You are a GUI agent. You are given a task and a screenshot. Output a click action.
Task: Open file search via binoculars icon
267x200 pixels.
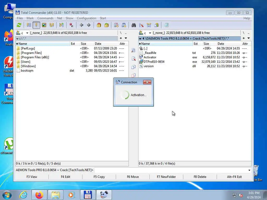coord(134,25)
